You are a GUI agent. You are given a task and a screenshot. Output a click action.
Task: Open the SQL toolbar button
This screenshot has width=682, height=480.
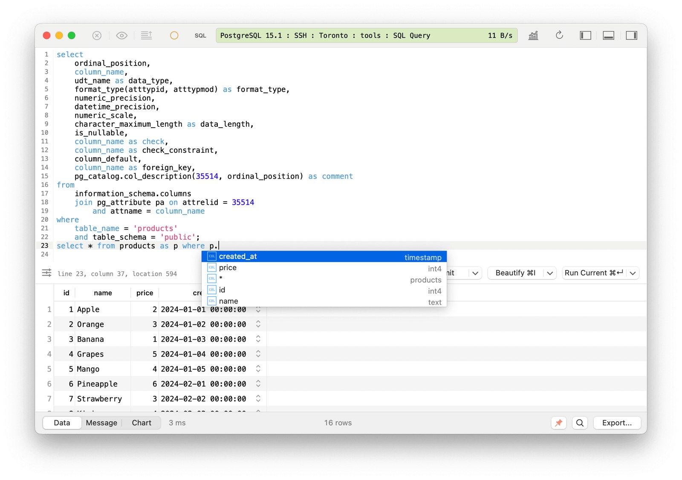[200, 36]
